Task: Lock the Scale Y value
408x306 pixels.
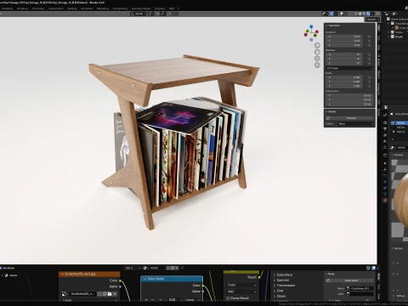Action: coord(369,82)
